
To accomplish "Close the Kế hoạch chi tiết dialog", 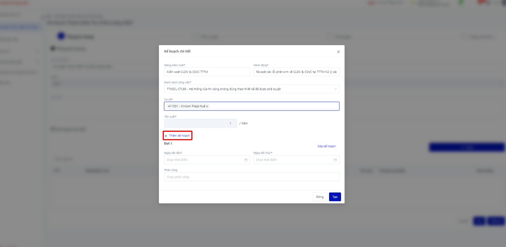I will 338,52.
